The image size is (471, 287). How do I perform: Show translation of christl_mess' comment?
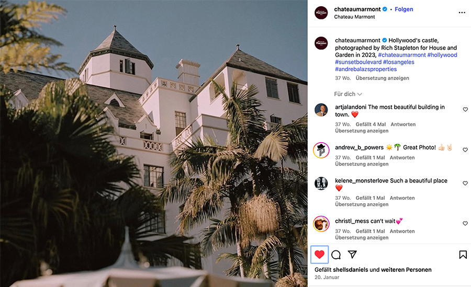362,237
